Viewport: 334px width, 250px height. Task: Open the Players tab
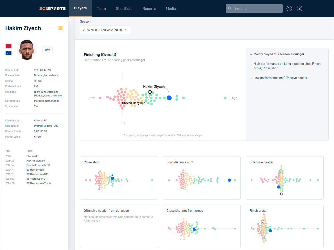80,8
